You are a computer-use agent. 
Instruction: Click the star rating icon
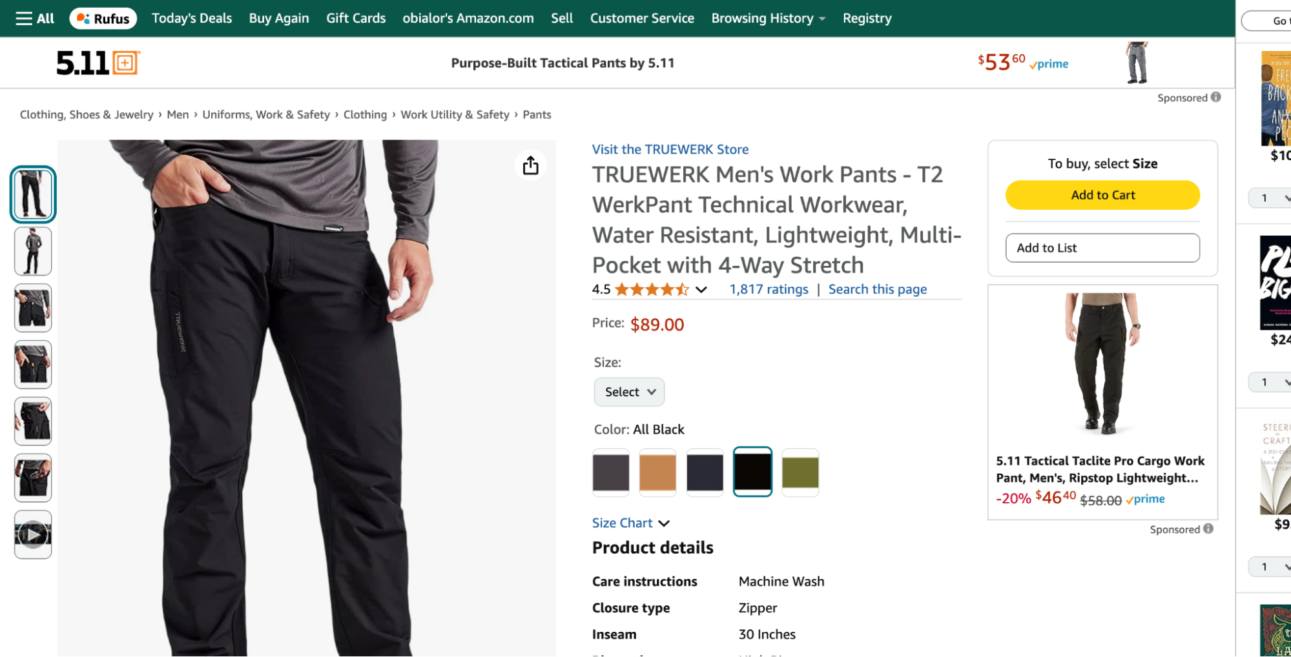click(650, 289)
